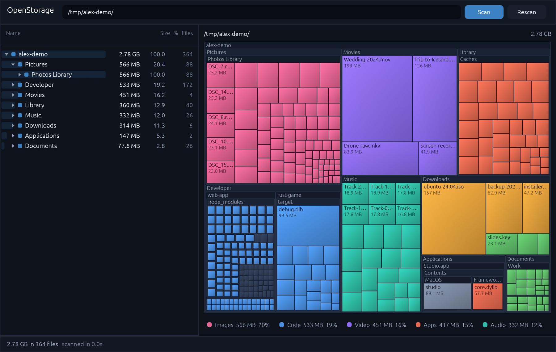Expand the Developer folder arrow
The height and width of the screenshot is (352, 556).
pyautogui.click(x=13, y=85)
